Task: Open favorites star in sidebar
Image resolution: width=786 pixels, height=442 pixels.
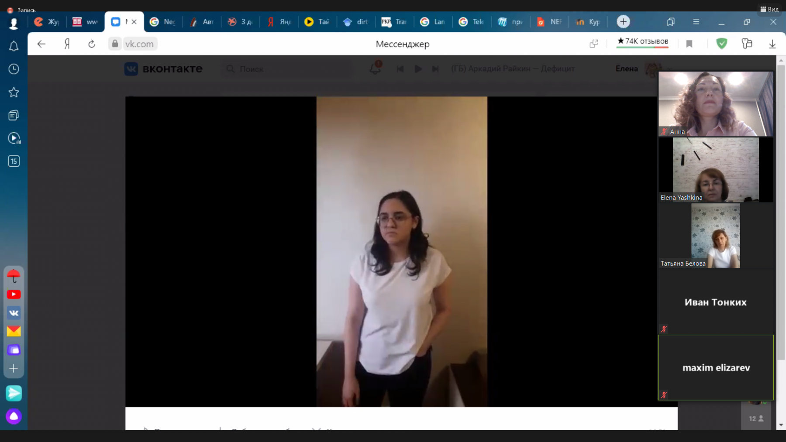Action: pos(14,92)
